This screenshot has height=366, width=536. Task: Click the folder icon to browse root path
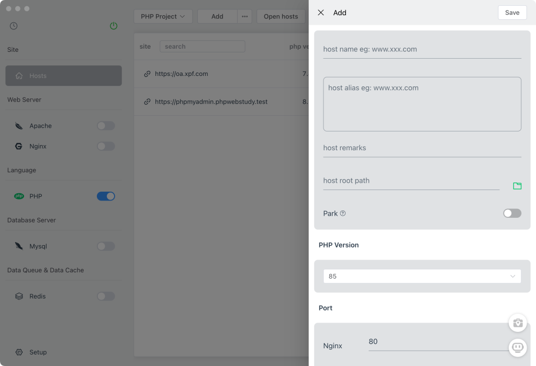point(517,186)
